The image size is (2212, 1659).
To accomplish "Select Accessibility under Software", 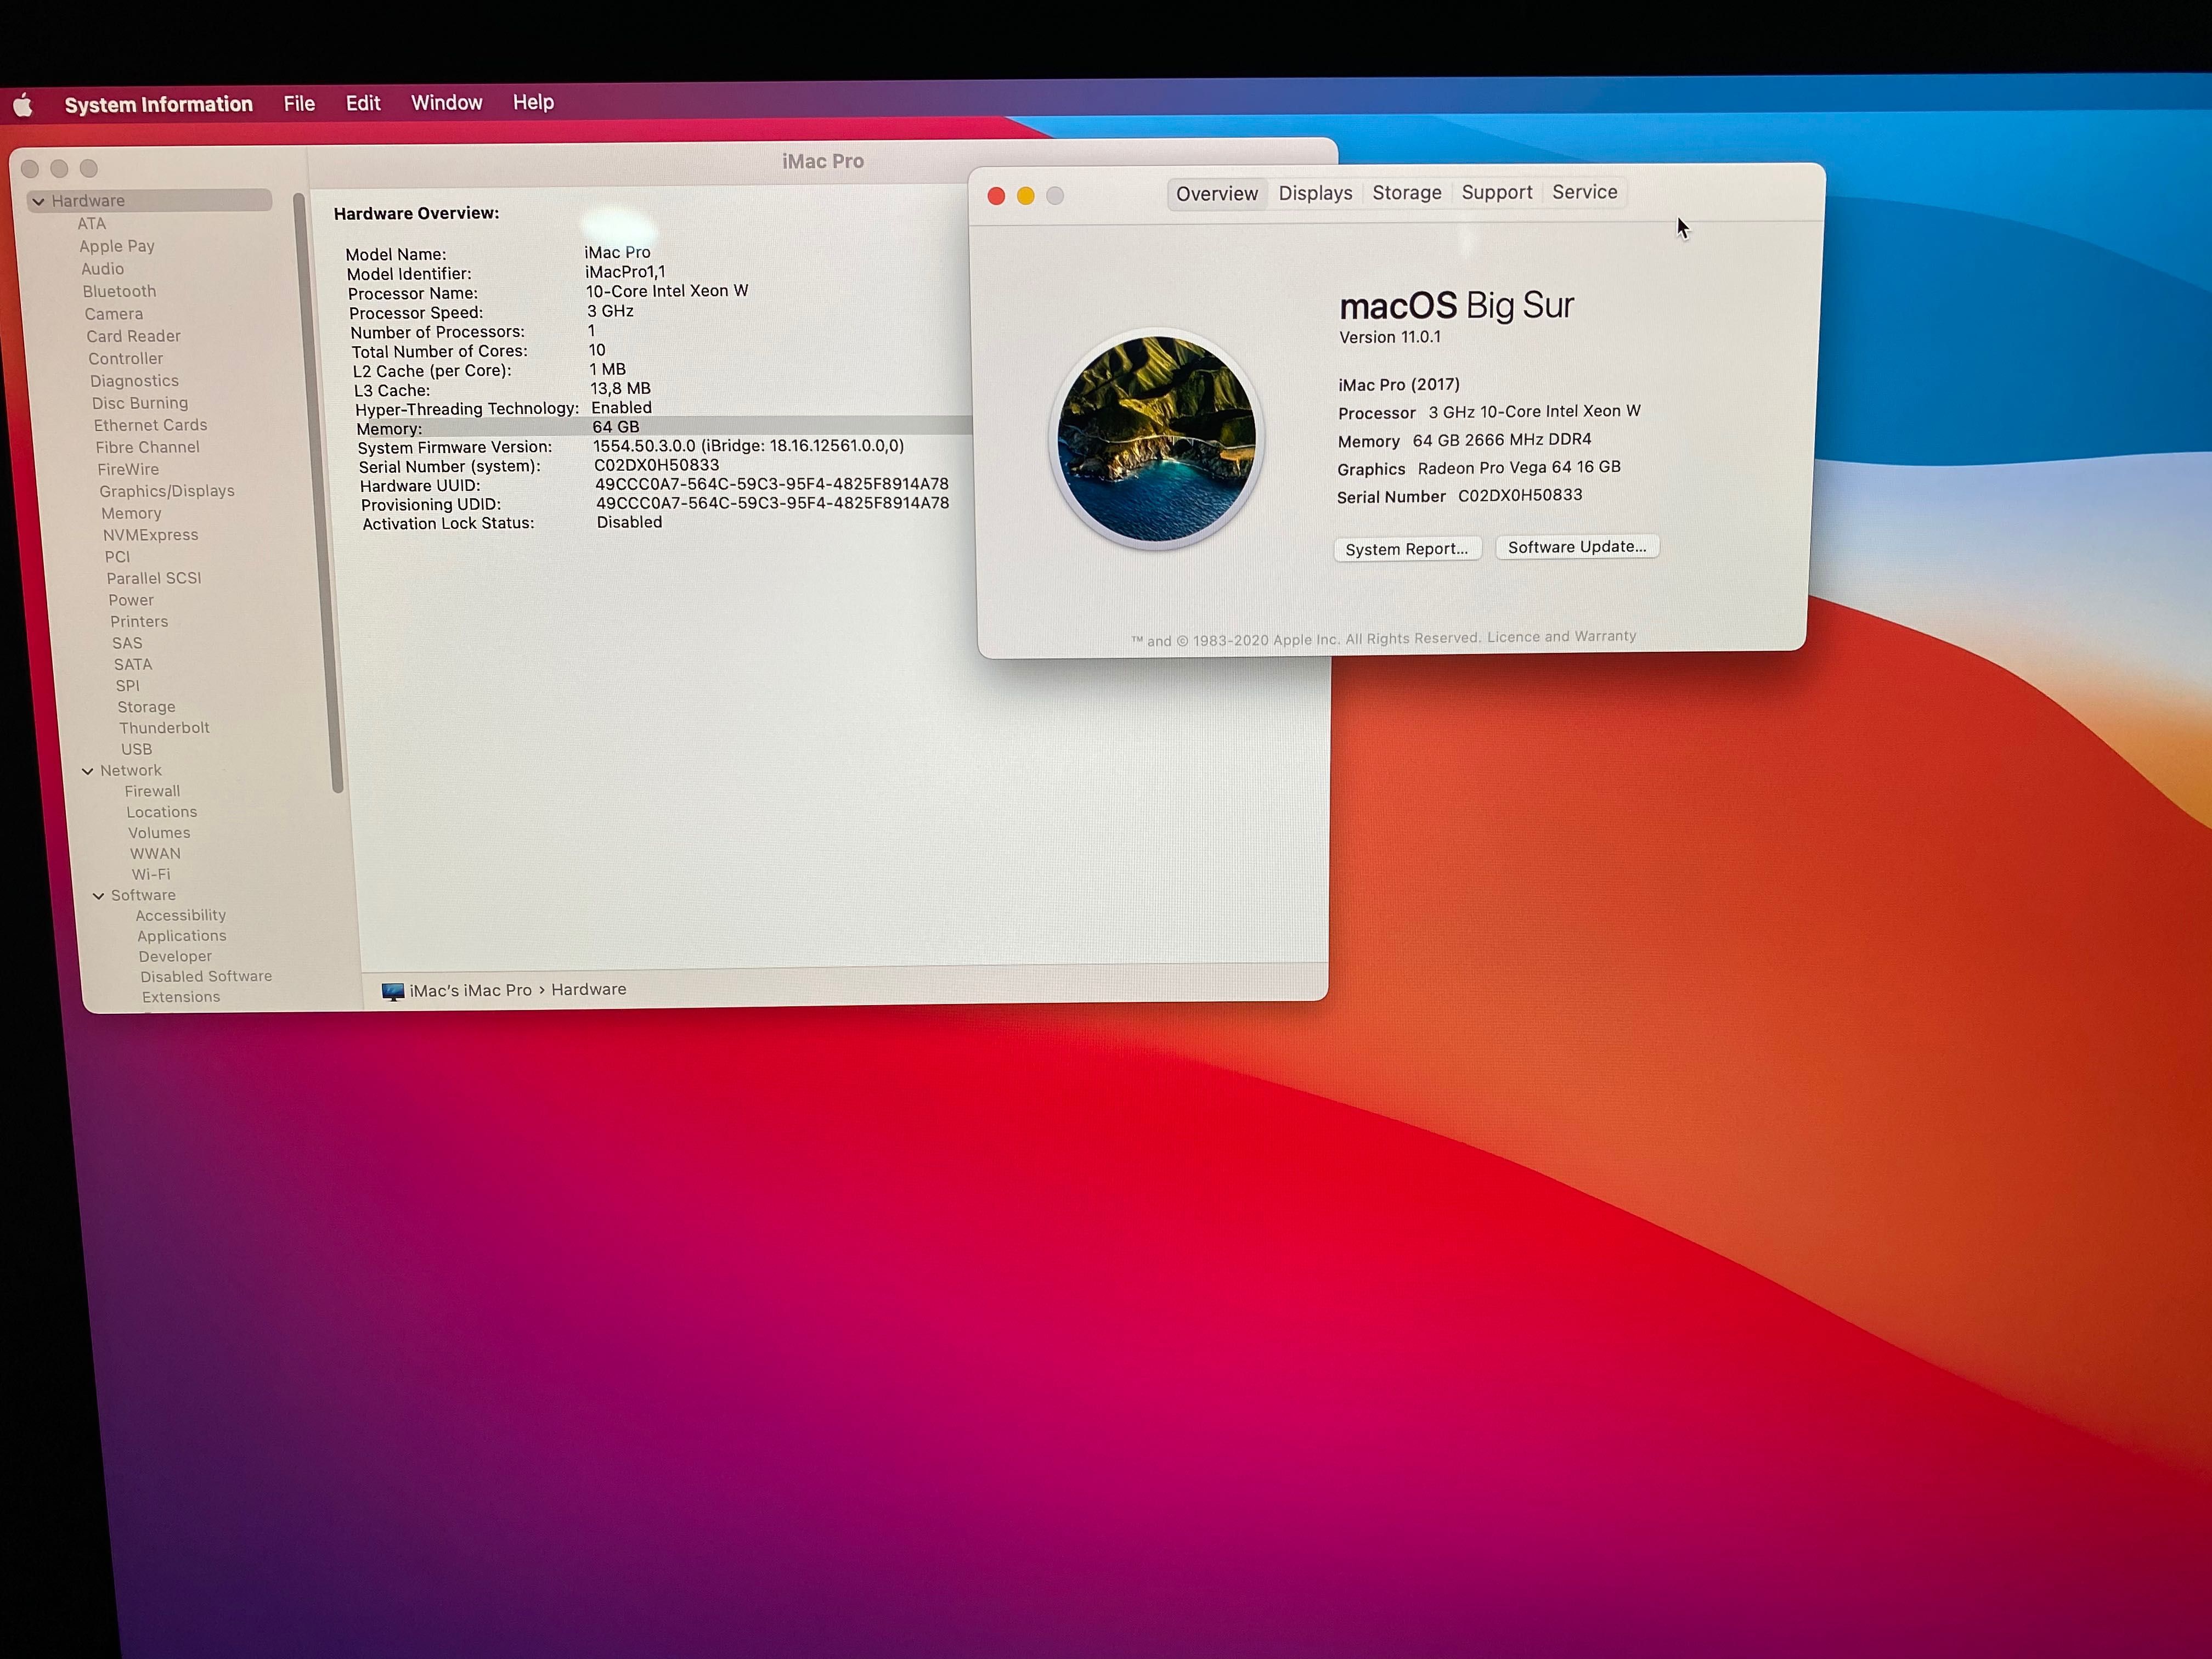I will [x=181, y=915].
